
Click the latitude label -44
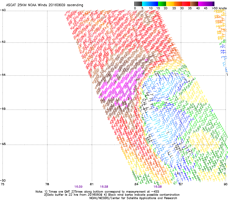tap(3, 74)
